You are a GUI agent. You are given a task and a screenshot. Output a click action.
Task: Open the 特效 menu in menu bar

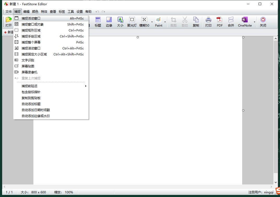44,12
